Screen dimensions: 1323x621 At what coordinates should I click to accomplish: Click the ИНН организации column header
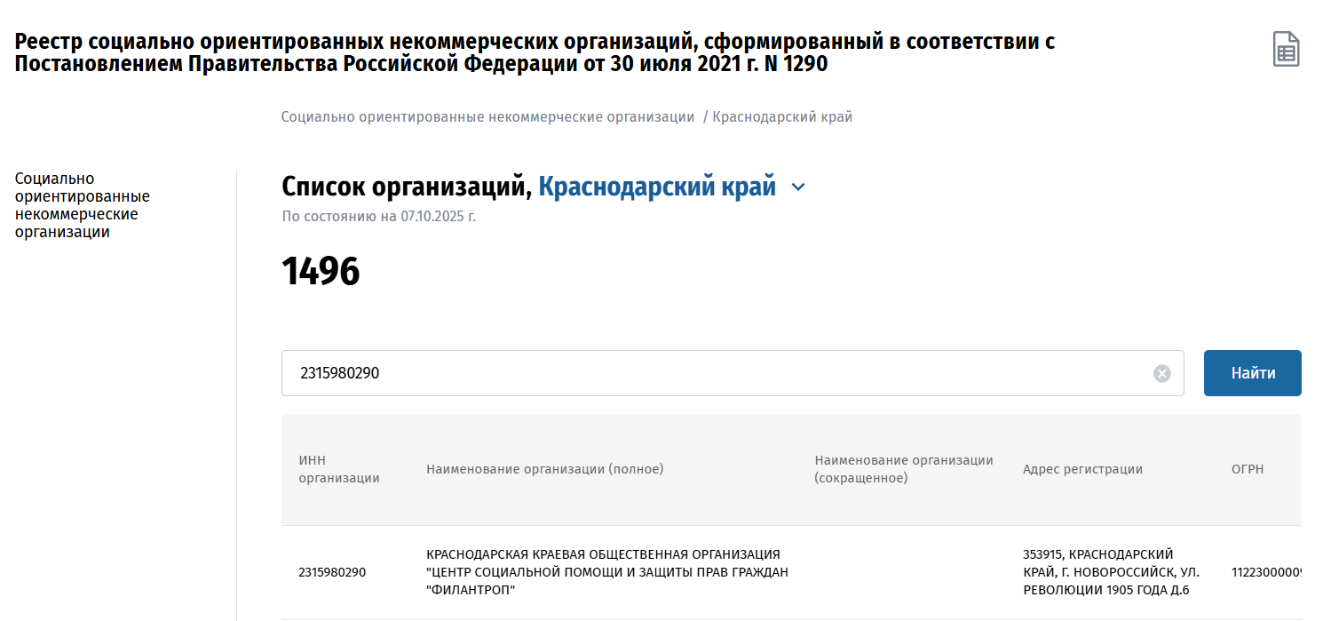[x=338, y=469]
